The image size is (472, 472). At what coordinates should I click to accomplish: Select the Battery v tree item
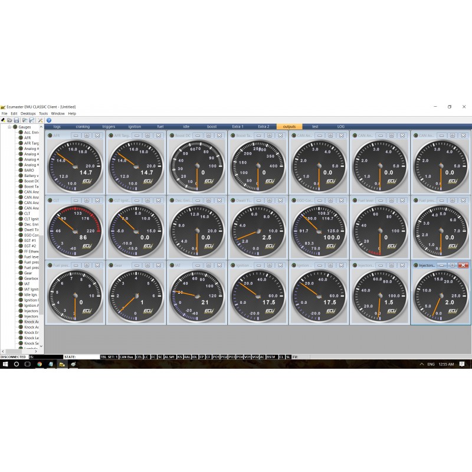point(31,175)
